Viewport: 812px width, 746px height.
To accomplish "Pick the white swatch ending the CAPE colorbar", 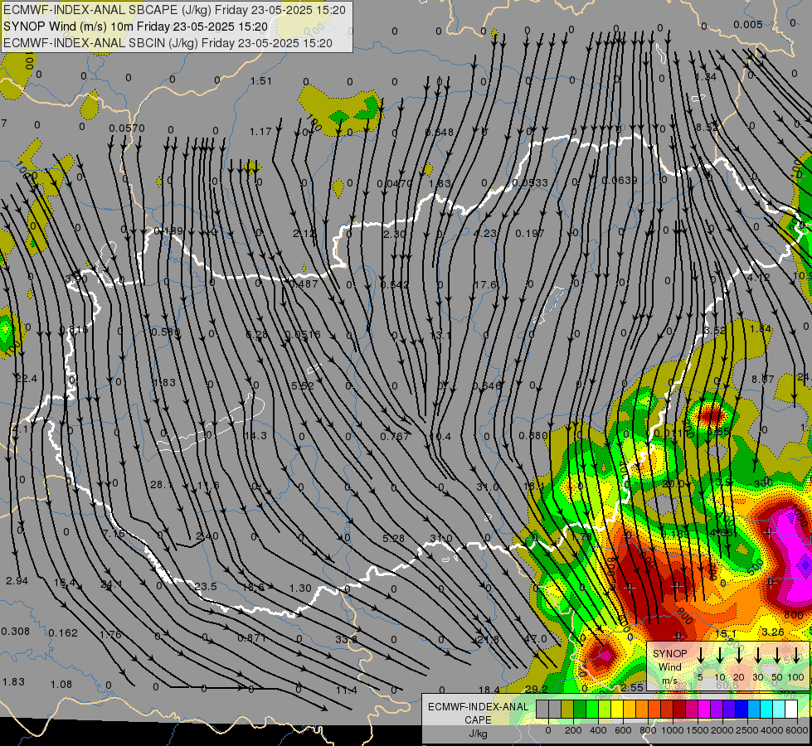I will coord(791,709).
